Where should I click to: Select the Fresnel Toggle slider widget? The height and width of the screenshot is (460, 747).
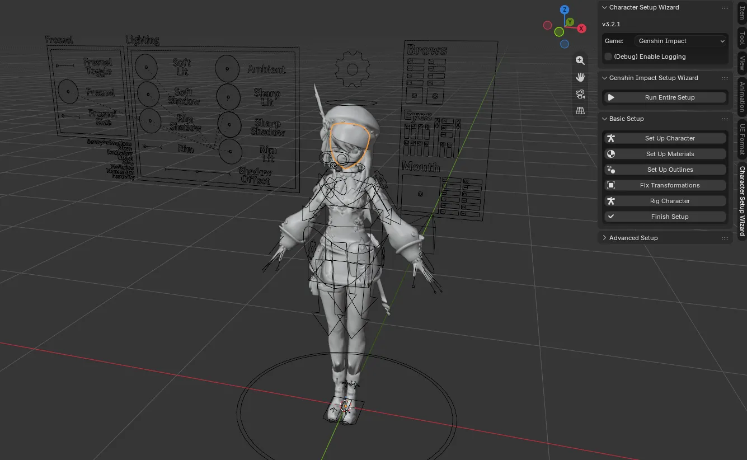pyautogui.click(x=65, y=66)
